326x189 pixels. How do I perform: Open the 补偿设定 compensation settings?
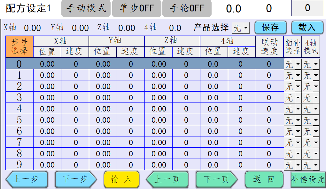point(308,179)
